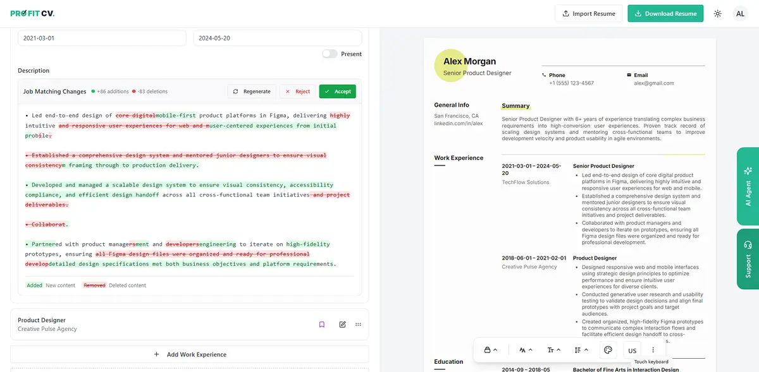The width and height of the screenshot is (759, 372).
Task: Expand the font family dropdown
Action: tap(526, 350)
